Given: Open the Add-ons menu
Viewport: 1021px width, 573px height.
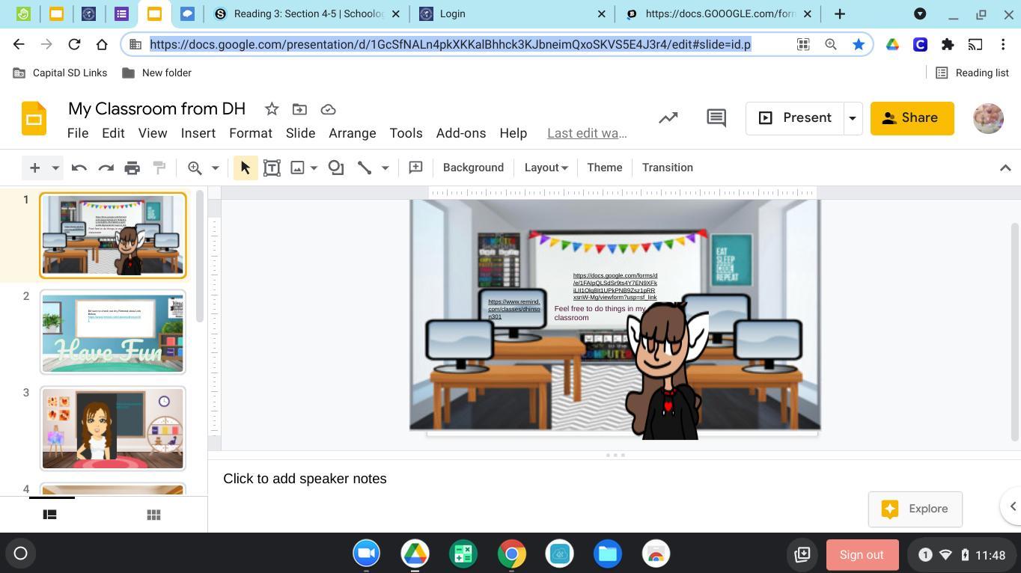Looking at the screenshot, I should 461,133.
